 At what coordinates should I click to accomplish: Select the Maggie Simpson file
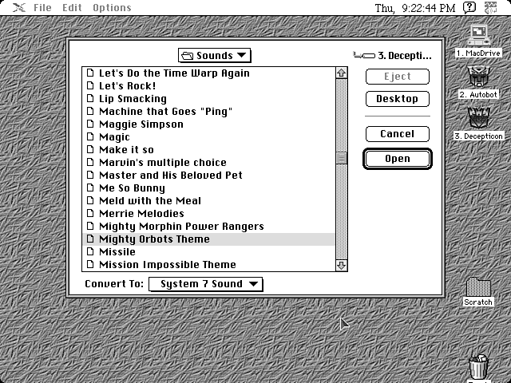coord(208,124)
